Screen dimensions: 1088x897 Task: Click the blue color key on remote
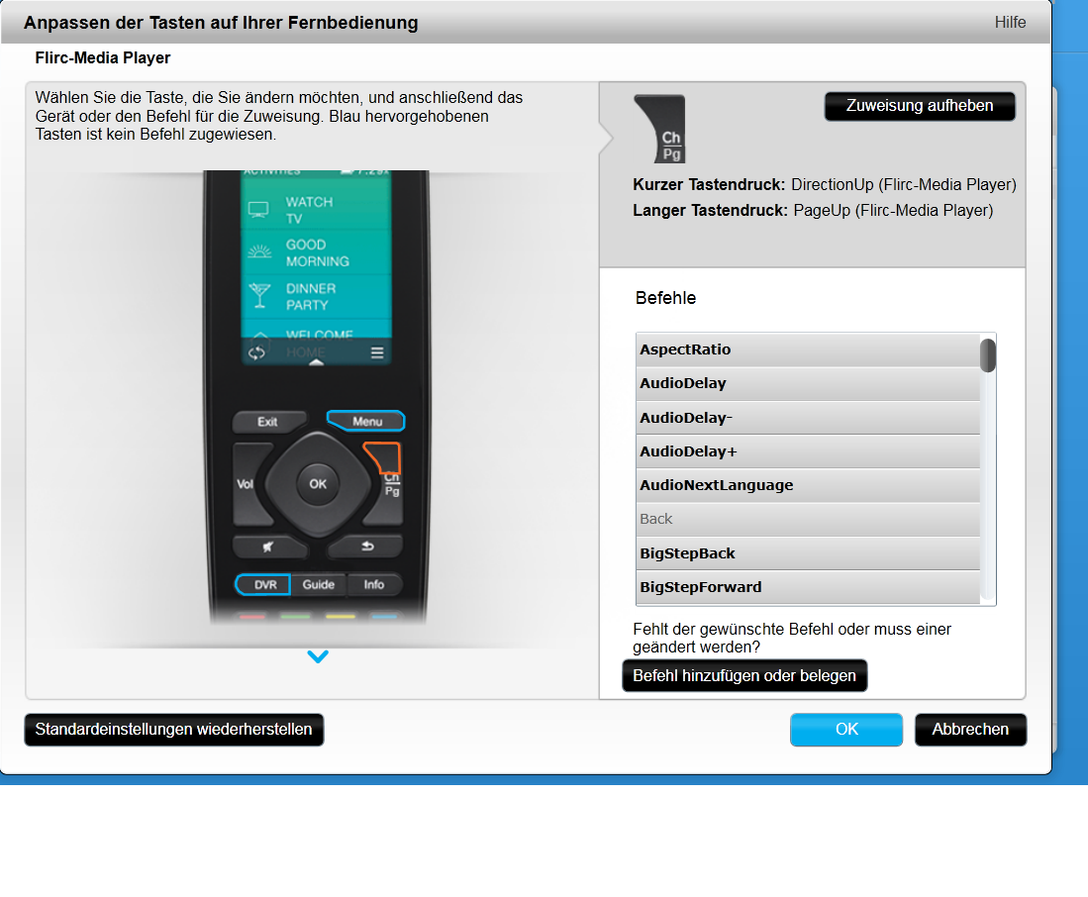(x=384, y=616)
